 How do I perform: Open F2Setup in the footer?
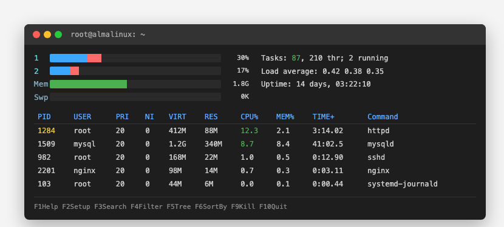click(x=76, y=207)
